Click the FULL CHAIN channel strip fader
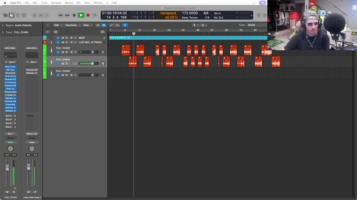 click(x=7, y=167)
